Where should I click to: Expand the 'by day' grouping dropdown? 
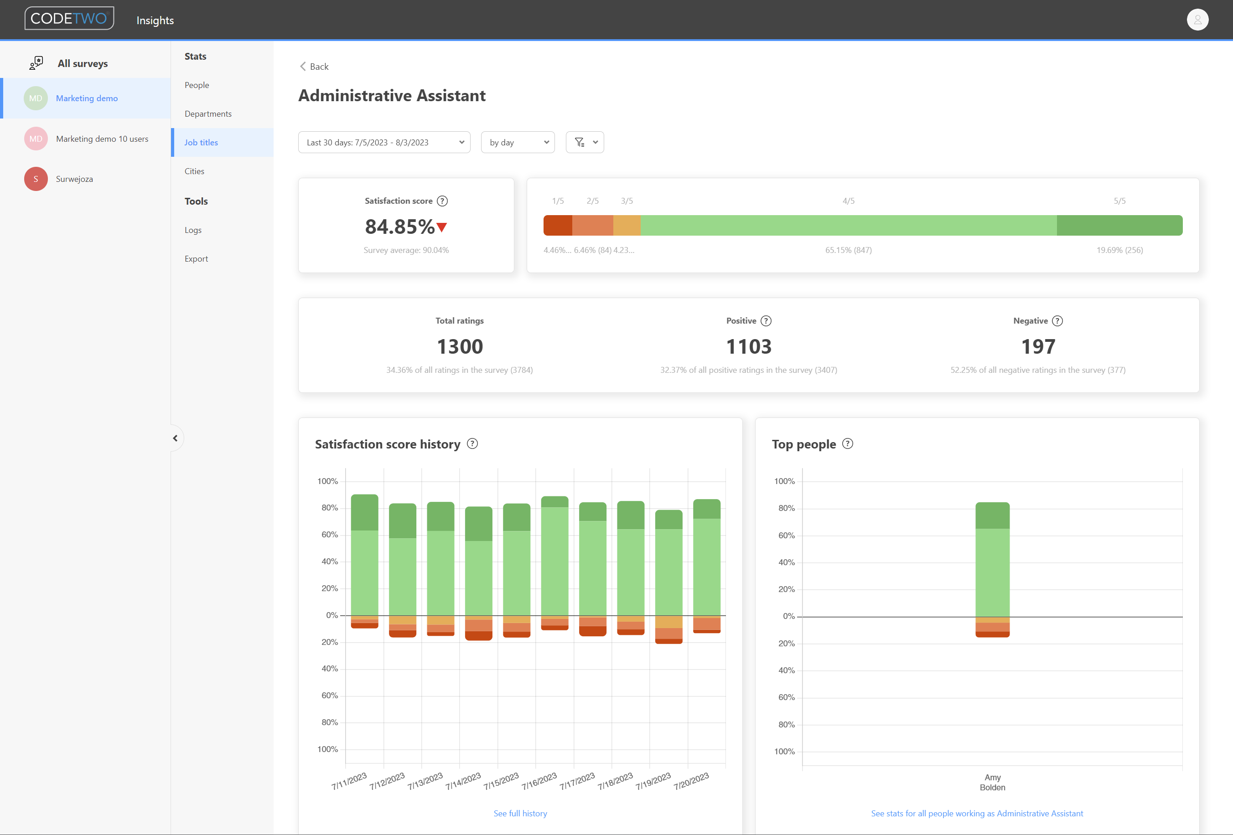517,142
